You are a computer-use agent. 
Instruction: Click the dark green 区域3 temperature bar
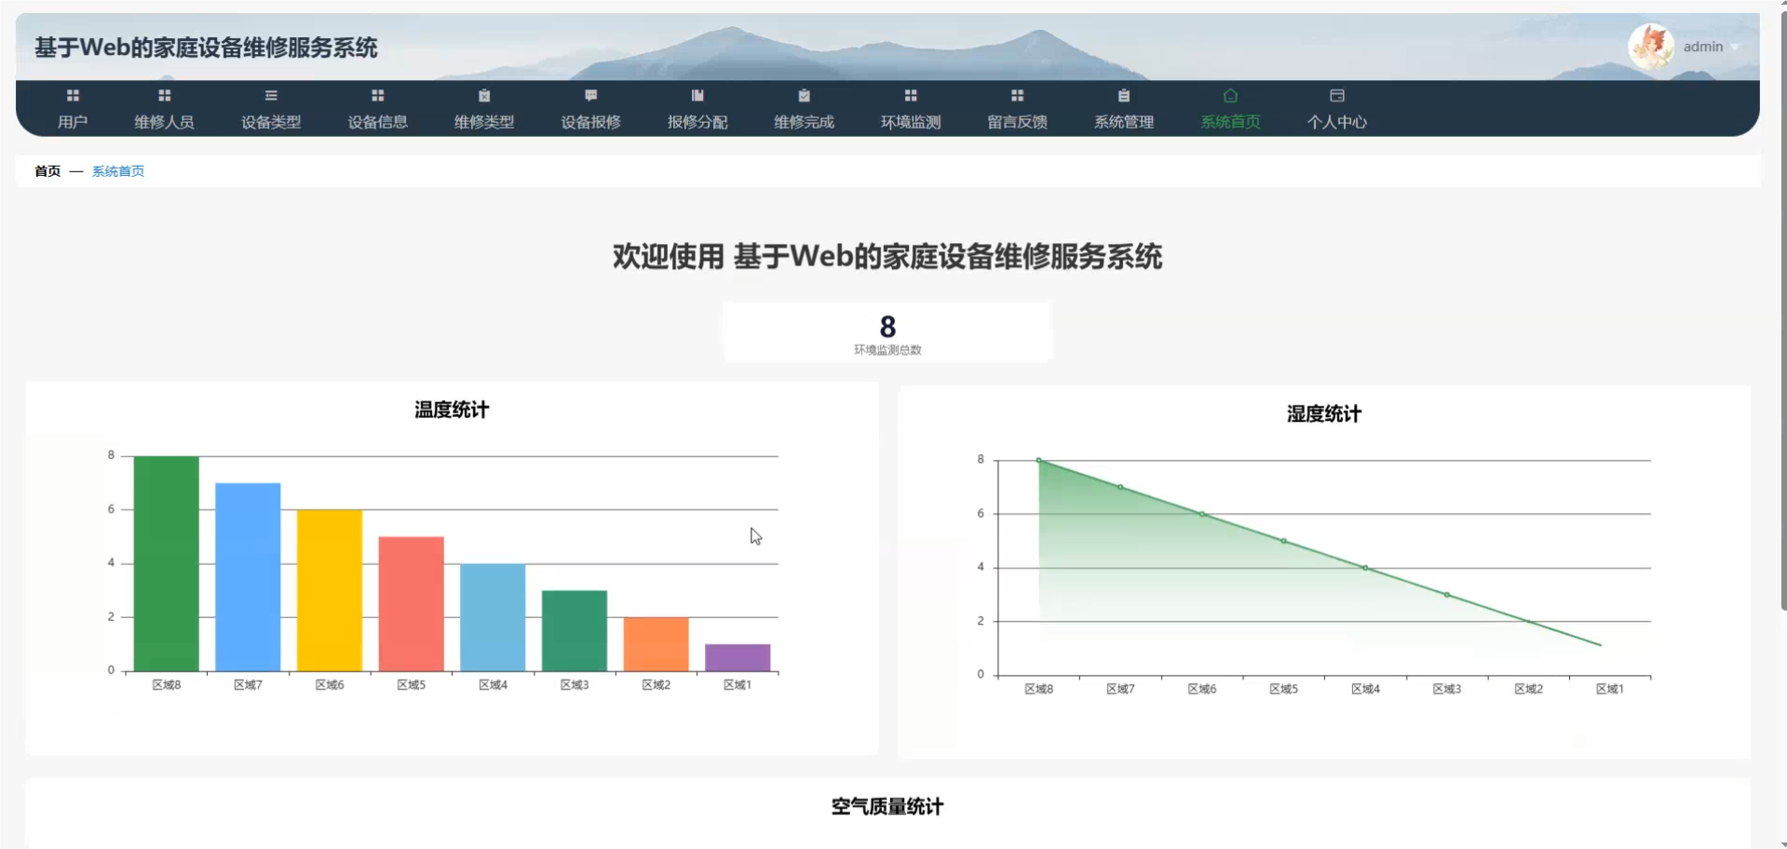(575, 631)
